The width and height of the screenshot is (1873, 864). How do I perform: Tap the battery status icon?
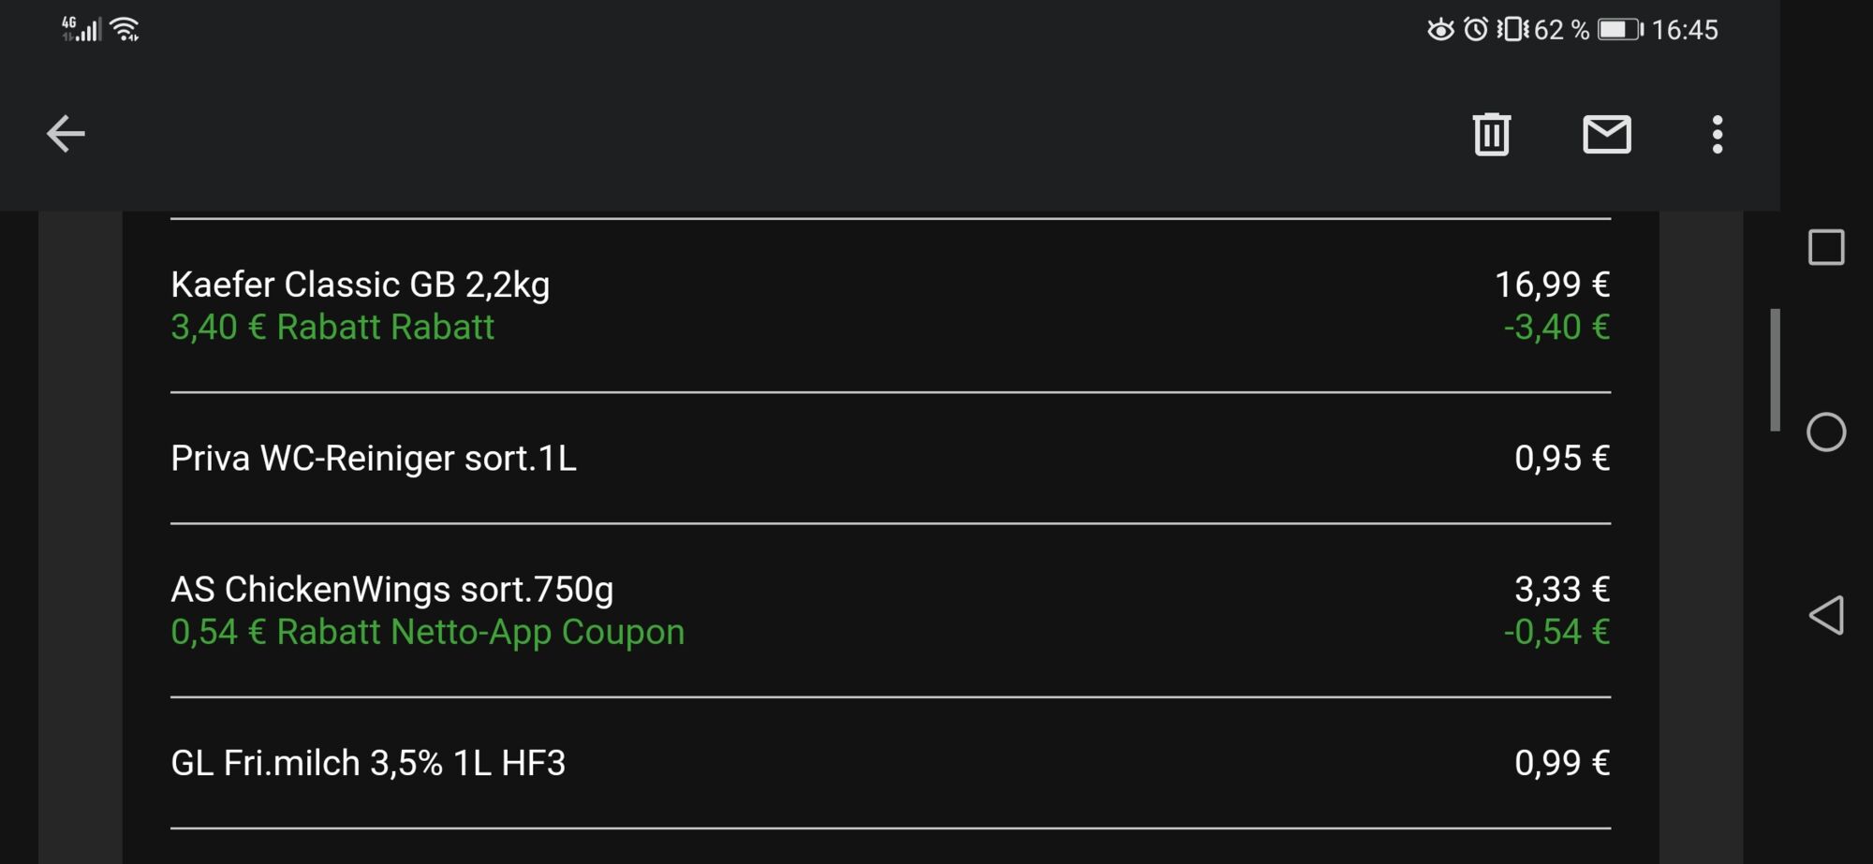(x=1620, y=30)
